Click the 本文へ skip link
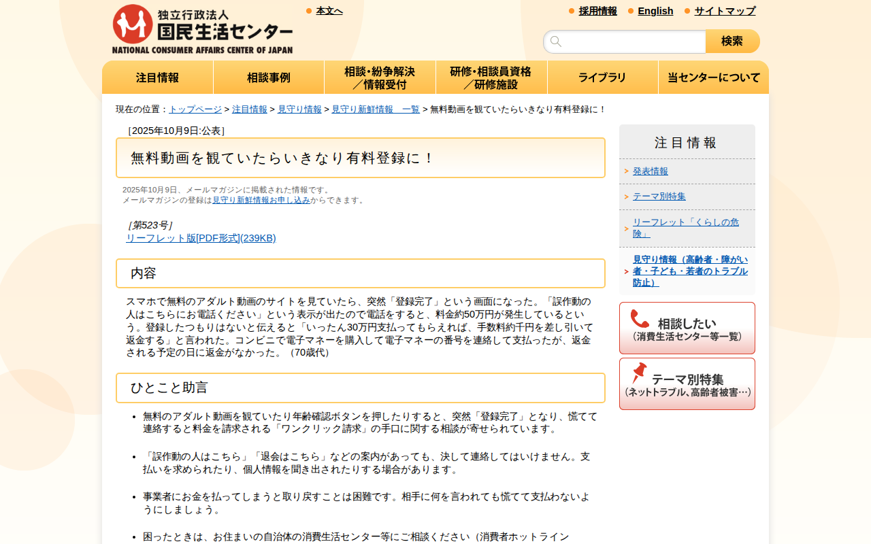This screenshot has width=871, height=544. tap(329, 10)
